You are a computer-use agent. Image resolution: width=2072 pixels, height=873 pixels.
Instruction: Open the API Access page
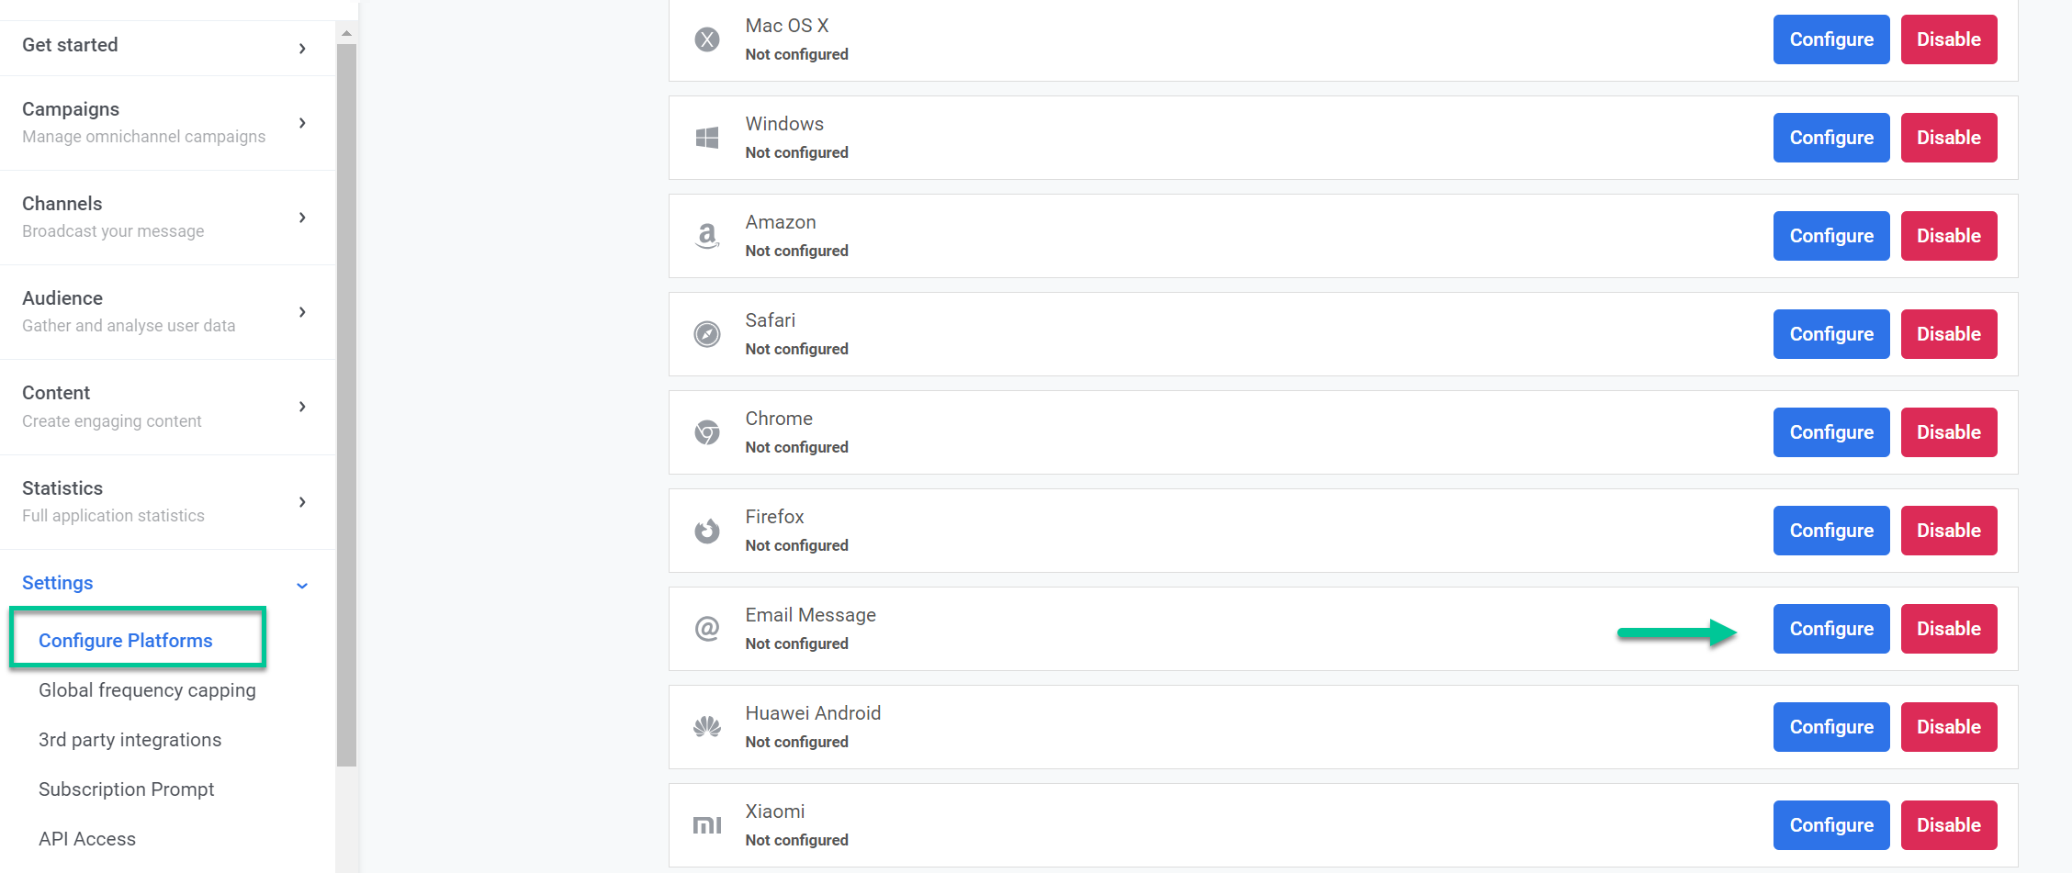click(x=87, y=839)
